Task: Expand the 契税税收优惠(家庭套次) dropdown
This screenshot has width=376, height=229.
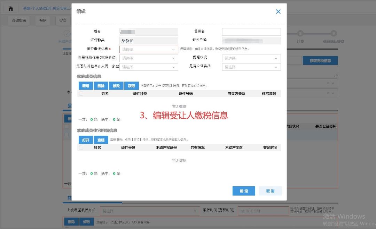Action: click(x=148, y=58)
